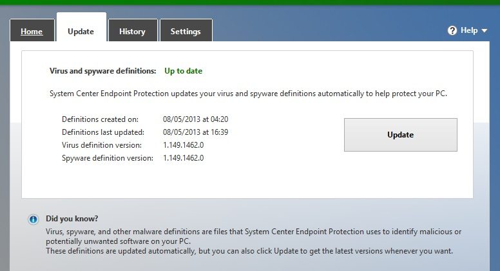The width and height of the screenshot is (500, 271).
Task: Click the green Up to date status
Action: (183, 71)
